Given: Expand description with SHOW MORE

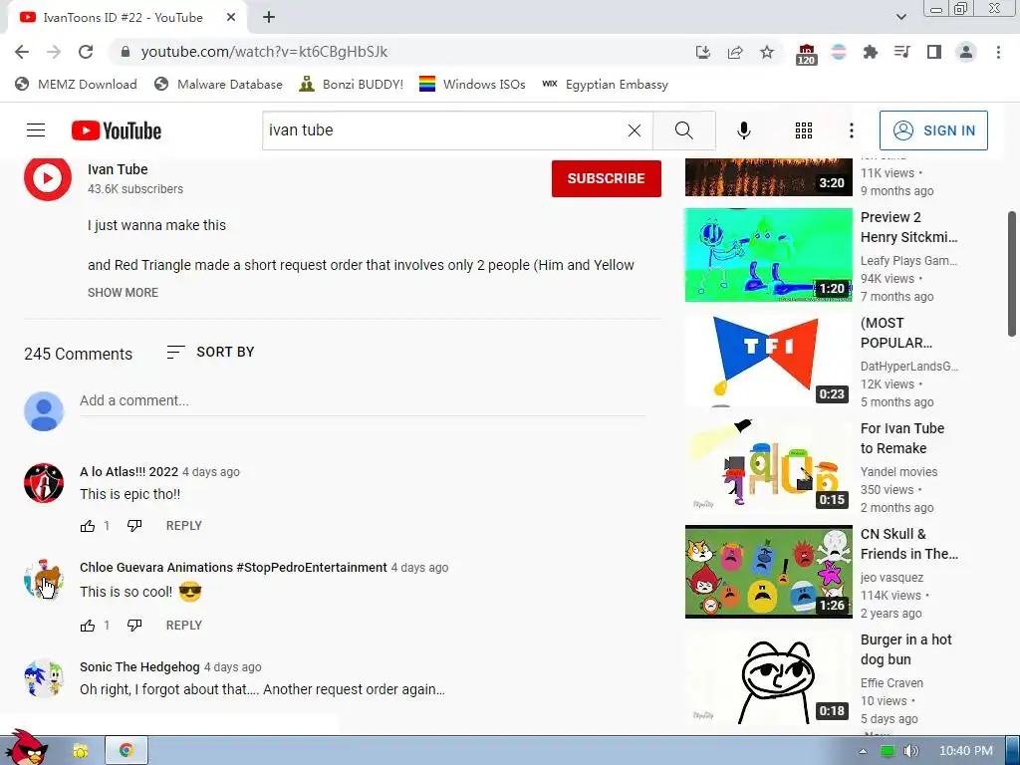Looking at the screenshot, I should click(x=123, y=293).
